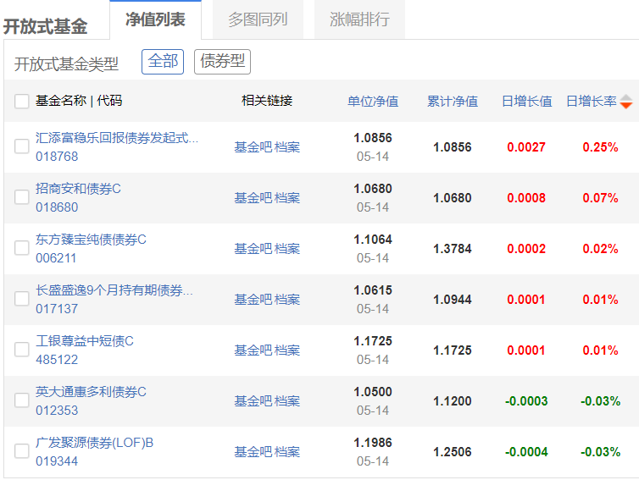
Task: Check the box for 长盛盛逸9个月持有期债券
Action: coord(21,299)
